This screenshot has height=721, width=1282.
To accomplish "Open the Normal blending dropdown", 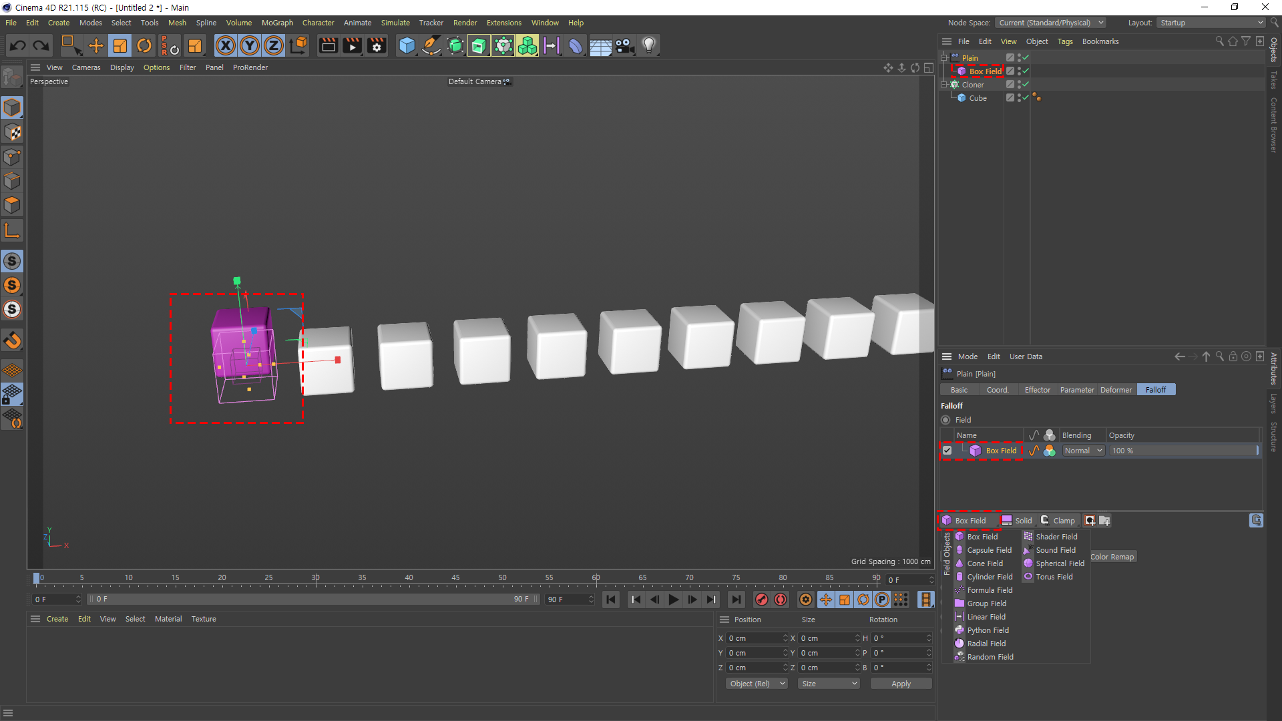I will tap(1083, 451).
